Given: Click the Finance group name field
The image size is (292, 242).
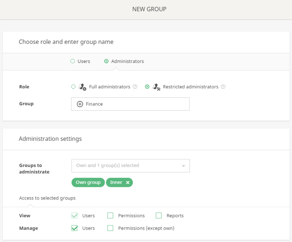Looking at the screenshot, I should pyautogui.click(x=135, y=104).
